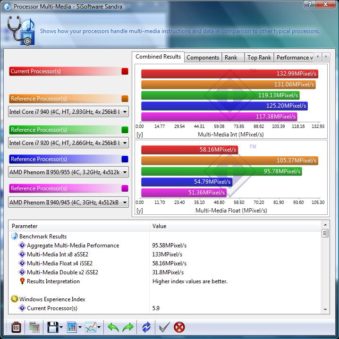
Task: Click the title bar application icon
Action: click(8, 6)
